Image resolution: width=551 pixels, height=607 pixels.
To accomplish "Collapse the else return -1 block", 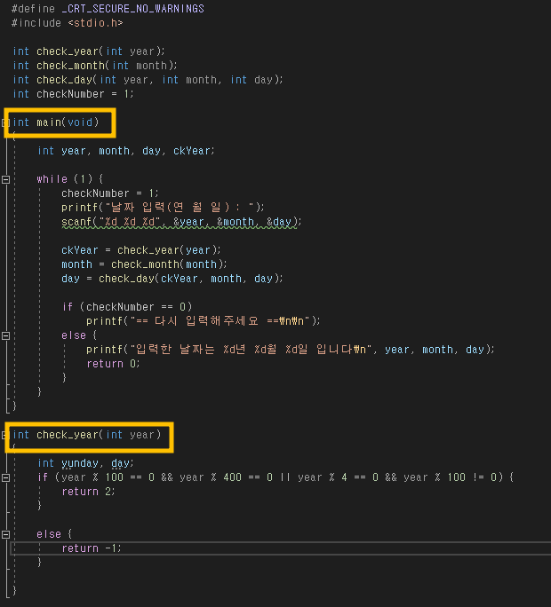I will [x=5, y=534].
